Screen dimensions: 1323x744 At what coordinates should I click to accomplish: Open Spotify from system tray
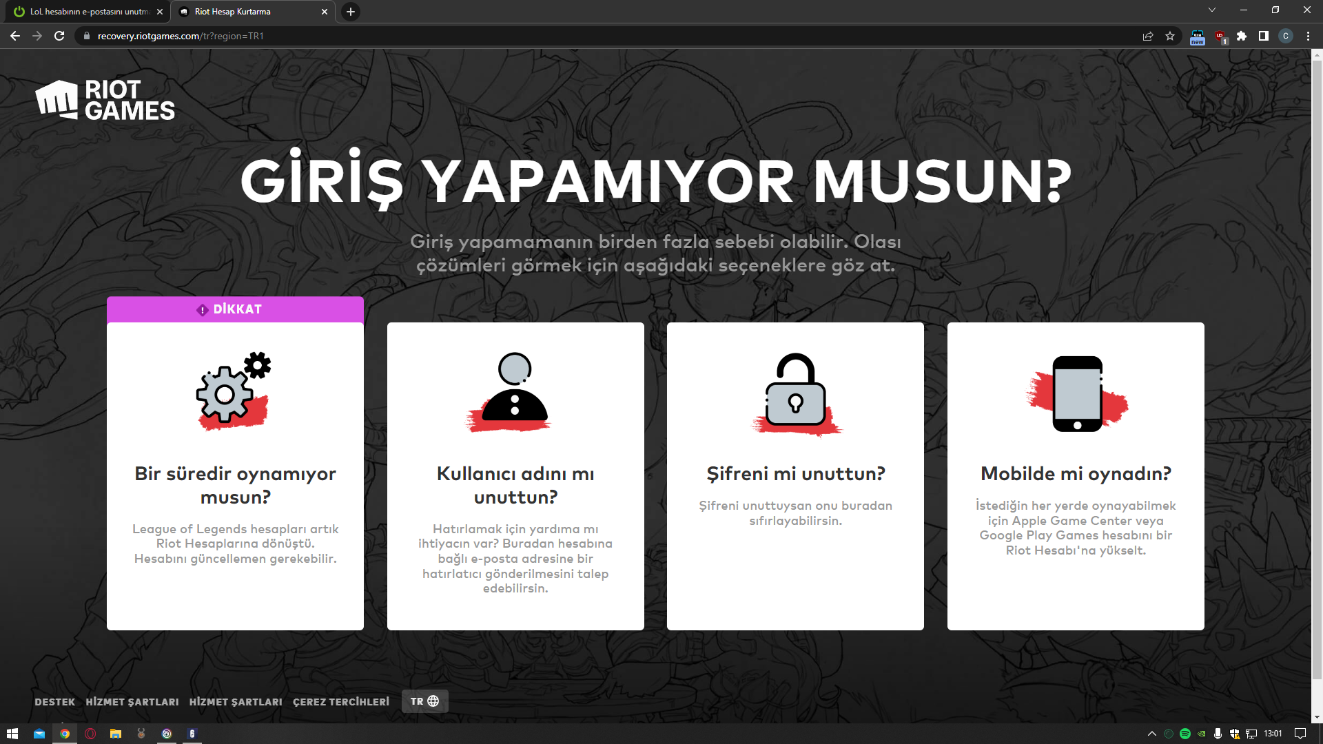coord(1185,734)
